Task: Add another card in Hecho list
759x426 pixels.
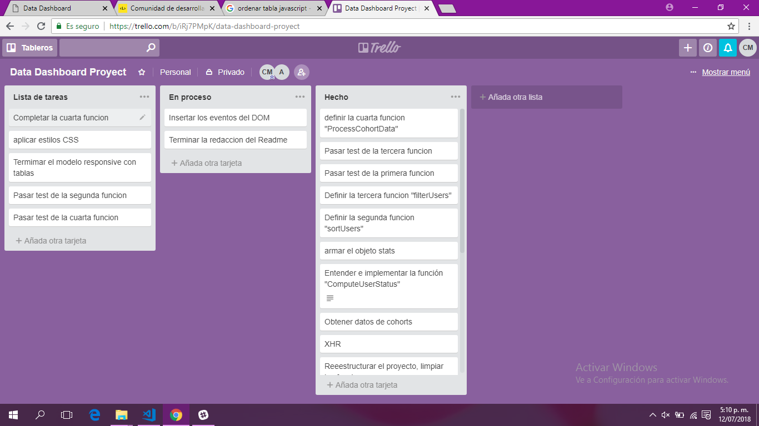Action: (x=362, y=385)
